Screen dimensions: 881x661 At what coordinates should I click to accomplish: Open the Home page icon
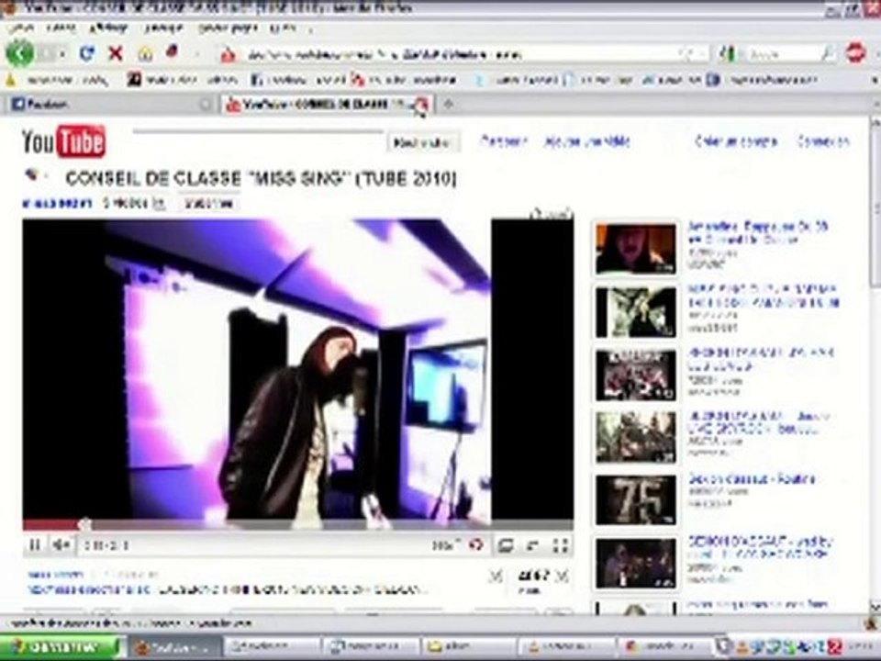tap(145, 54)
